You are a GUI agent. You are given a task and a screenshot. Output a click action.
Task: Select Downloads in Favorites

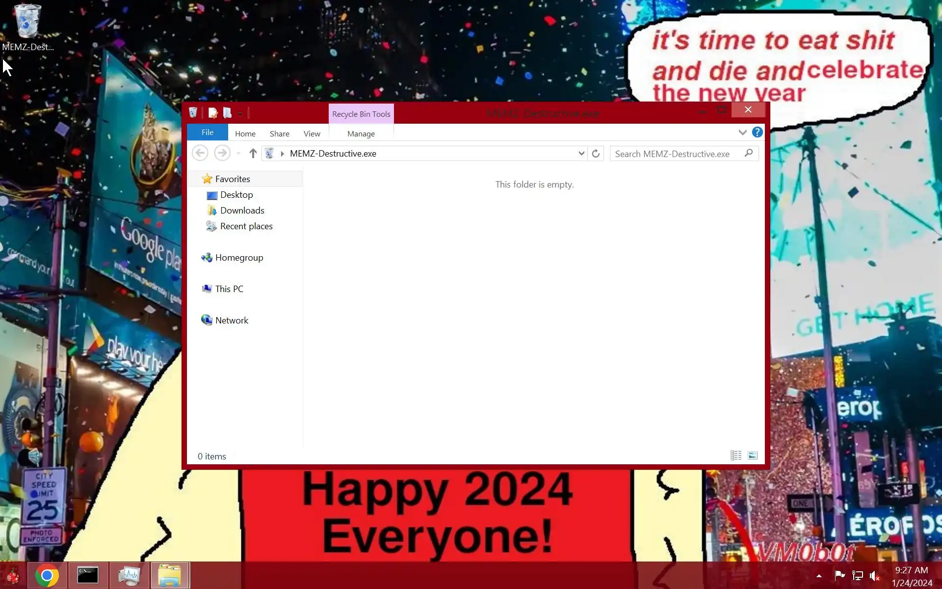tap(242, 211)
